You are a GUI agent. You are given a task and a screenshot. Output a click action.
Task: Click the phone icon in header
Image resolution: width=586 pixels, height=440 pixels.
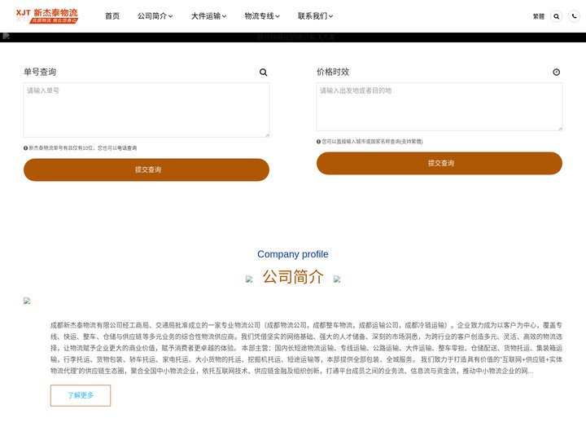(x=574, y=16)
